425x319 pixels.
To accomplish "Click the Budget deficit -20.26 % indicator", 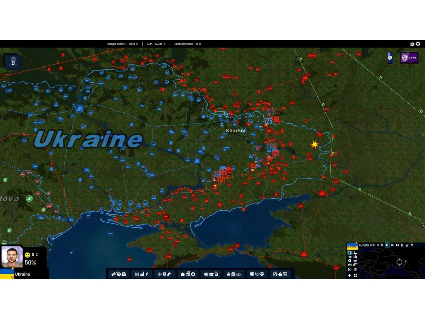I will pyautogui.click(x=123, y=44).
